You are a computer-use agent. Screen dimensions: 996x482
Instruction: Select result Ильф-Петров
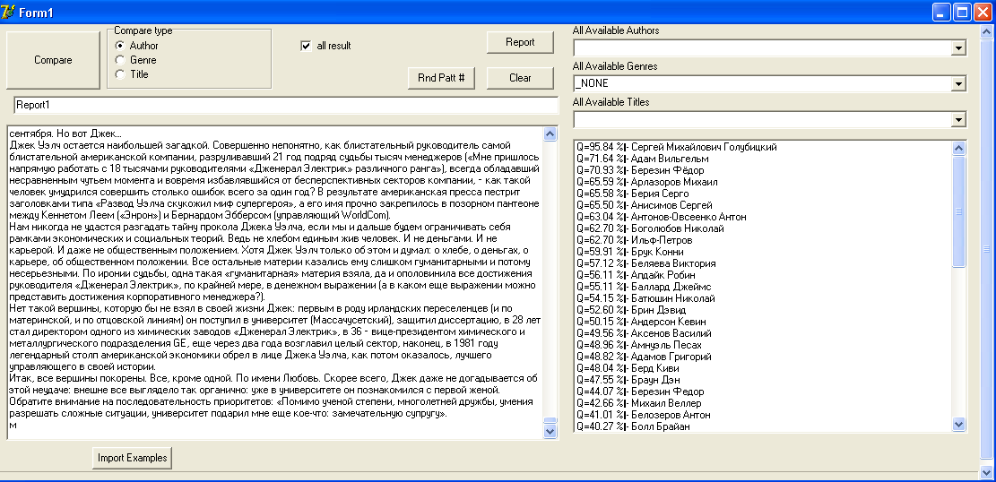pos(634,240)
